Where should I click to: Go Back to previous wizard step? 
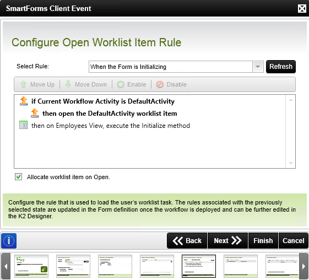coord(187,240)
